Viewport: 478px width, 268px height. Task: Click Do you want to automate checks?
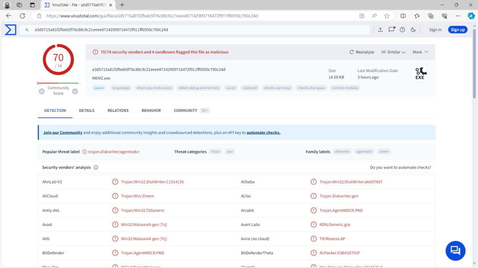[400, 167]
